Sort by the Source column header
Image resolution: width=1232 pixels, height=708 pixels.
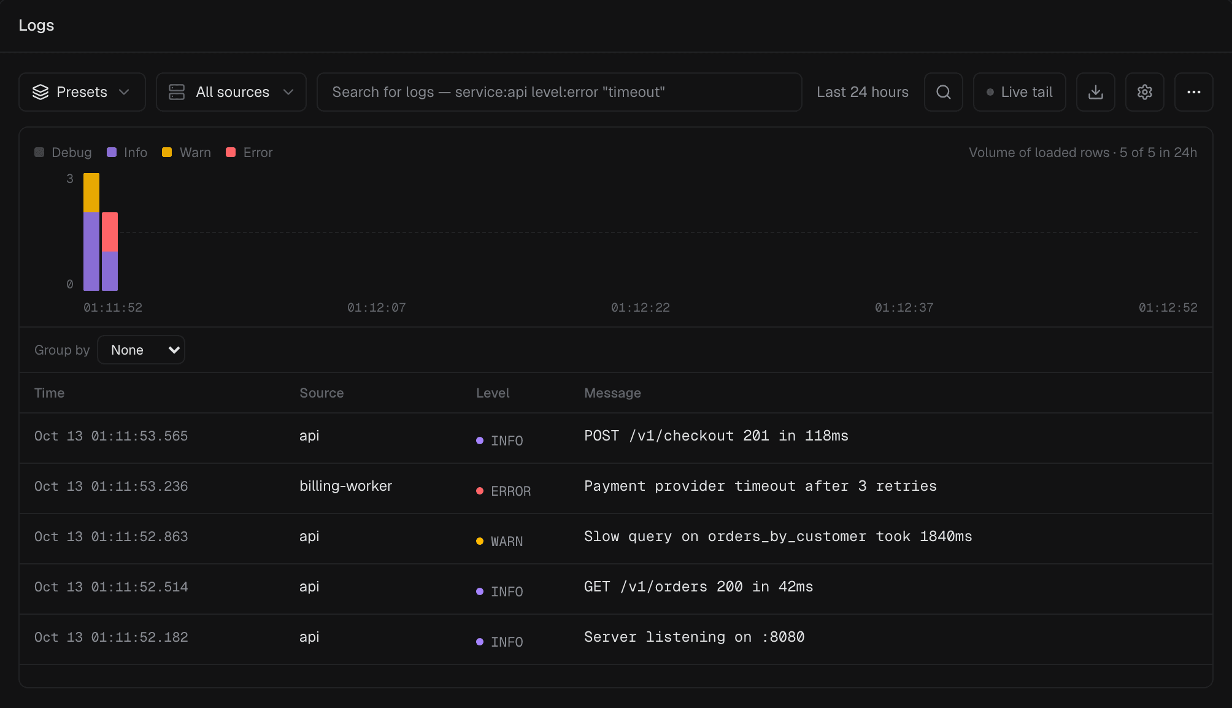[321, 393]
